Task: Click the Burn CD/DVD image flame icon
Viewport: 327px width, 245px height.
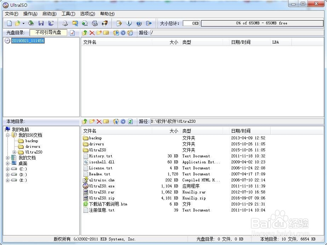Action: click(x=105, y=23)
